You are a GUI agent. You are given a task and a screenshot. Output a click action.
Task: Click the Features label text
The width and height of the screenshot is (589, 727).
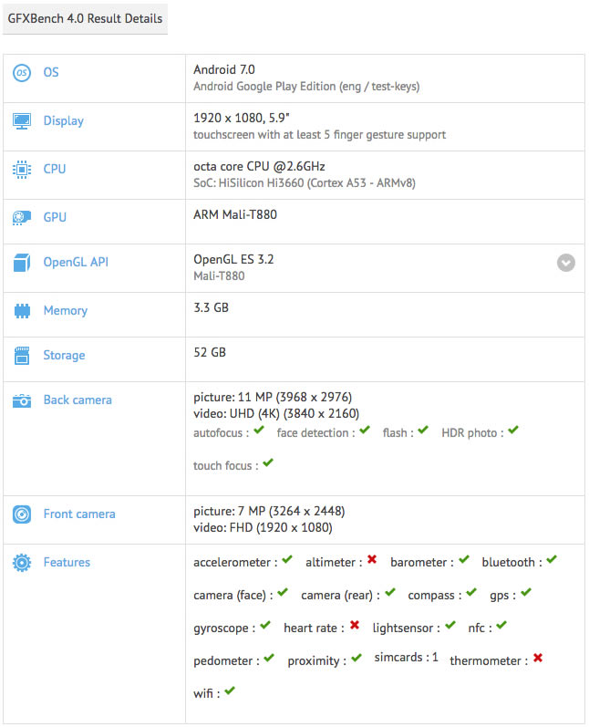pyautogui.click(x=67, y=562)
